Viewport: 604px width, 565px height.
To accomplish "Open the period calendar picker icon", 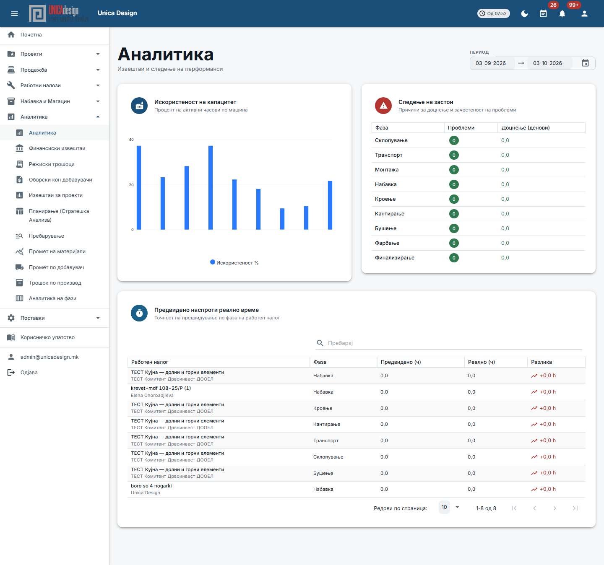I will [x=586, y=63].
